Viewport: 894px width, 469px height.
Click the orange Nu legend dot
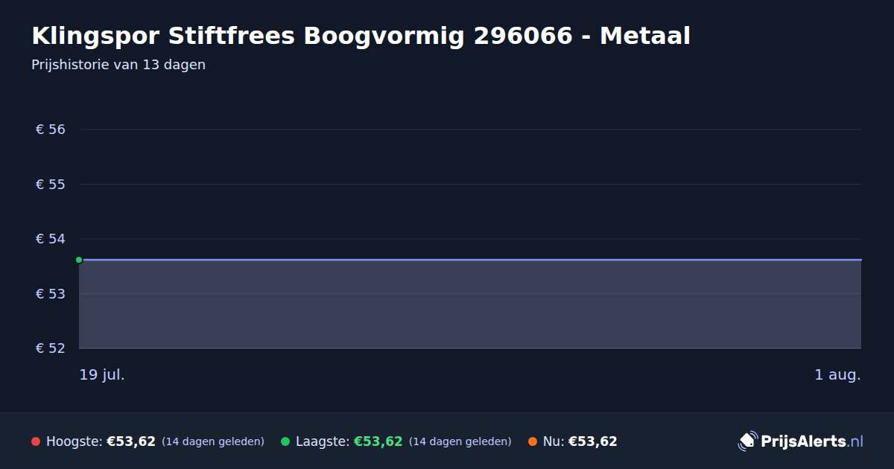point(533,441)
